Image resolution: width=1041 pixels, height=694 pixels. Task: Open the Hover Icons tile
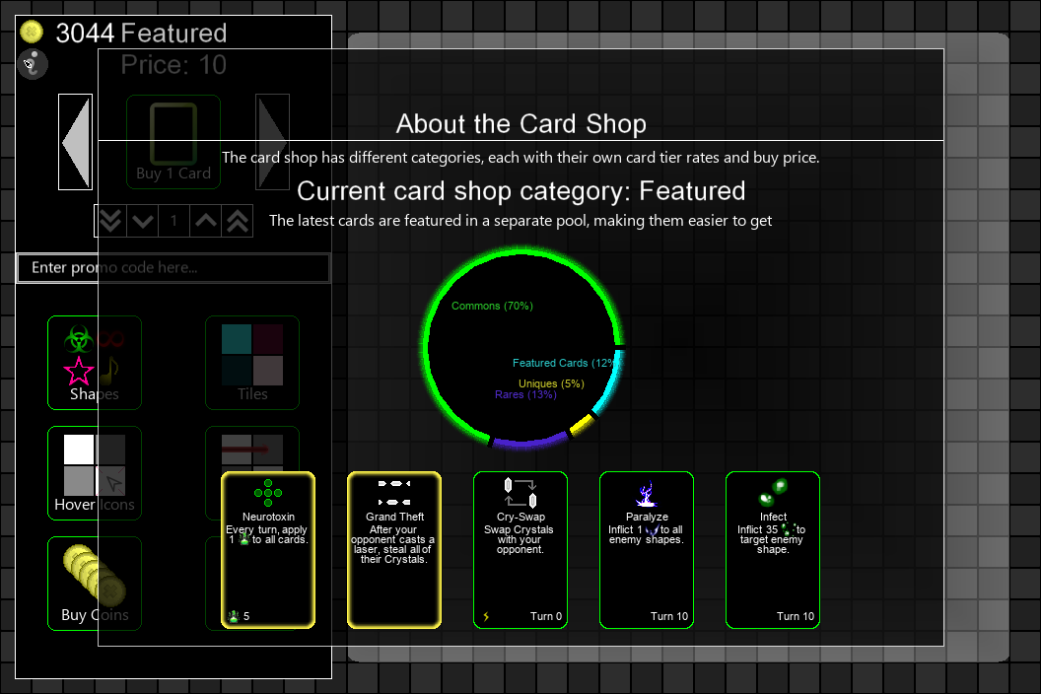pyautogui.click(x=95, y=473)
